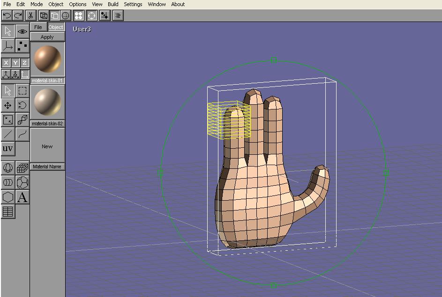442x297 pixels.
Task: Open the Build menu
Action: (x=113, y=4)
